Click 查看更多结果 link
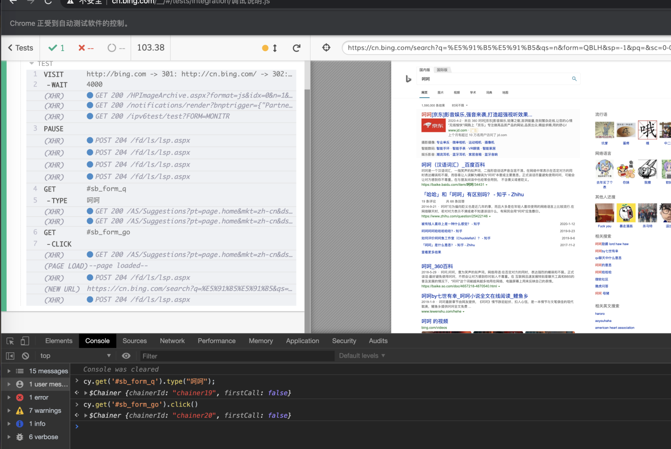Viewport: 671px width, 449px height. click(431, 252)
